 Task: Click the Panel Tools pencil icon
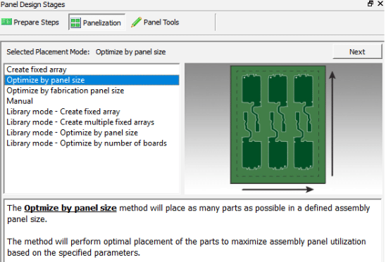136,22
